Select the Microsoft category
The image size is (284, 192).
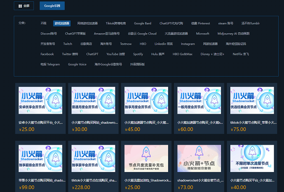click(x=202, y=34)
